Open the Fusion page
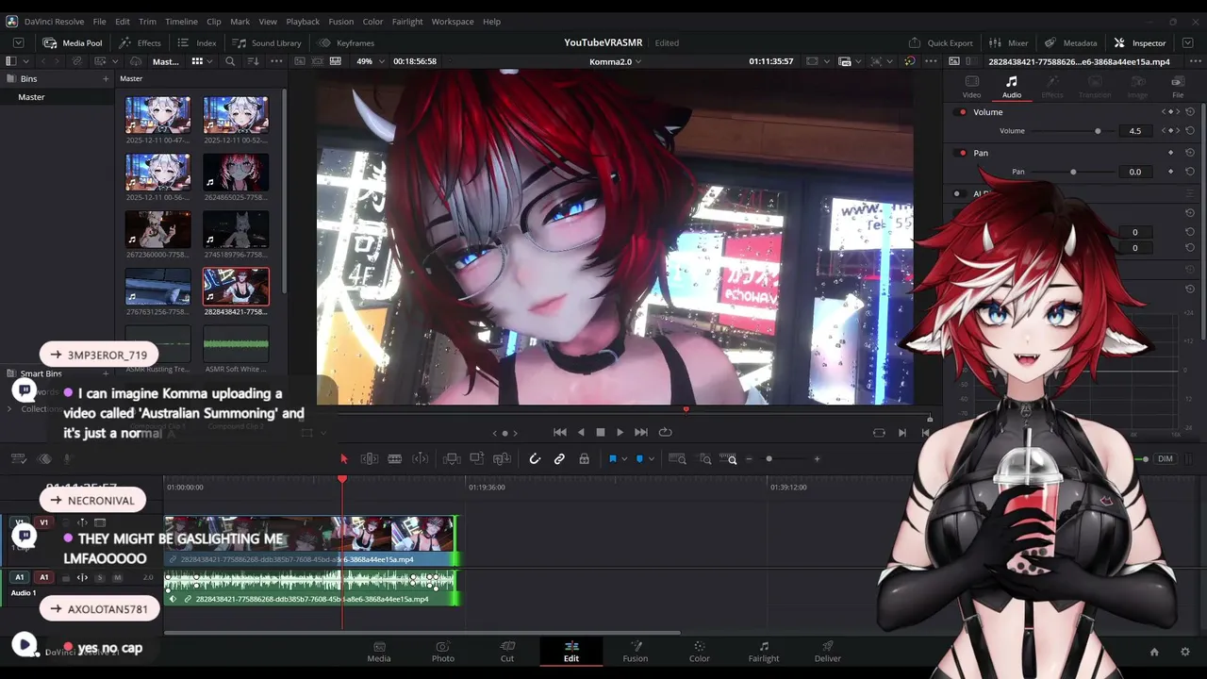Viewport: 1207px width, 679px height. tap(636, 652)
